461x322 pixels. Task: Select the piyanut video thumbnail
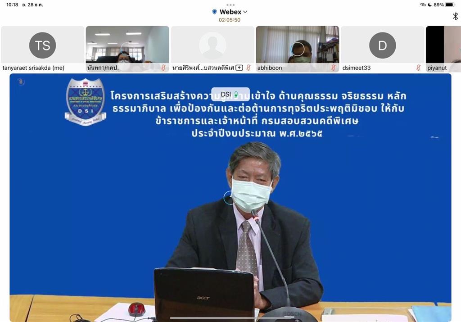[443, 45]
